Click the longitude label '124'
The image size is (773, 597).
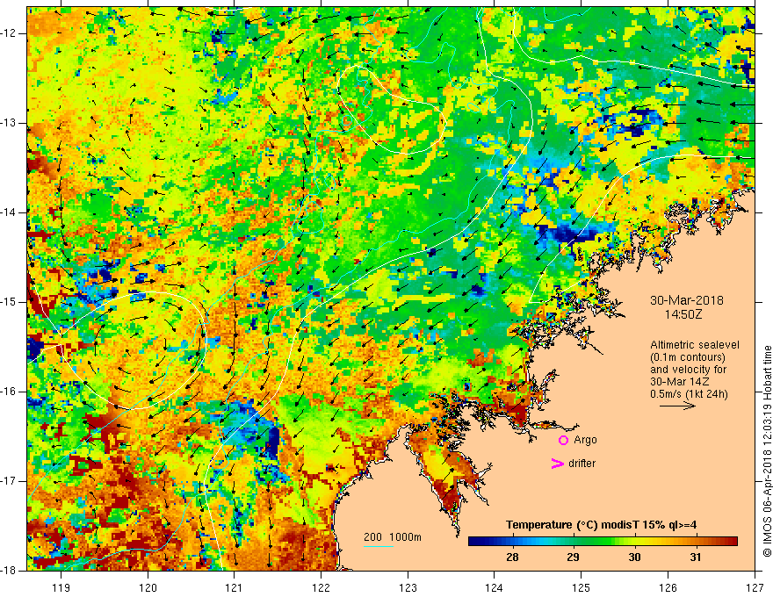pyautogui.click(x=495, y=587)
